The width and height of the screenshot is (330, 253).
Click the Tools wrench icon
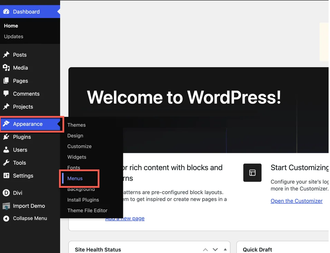(6, 163)
